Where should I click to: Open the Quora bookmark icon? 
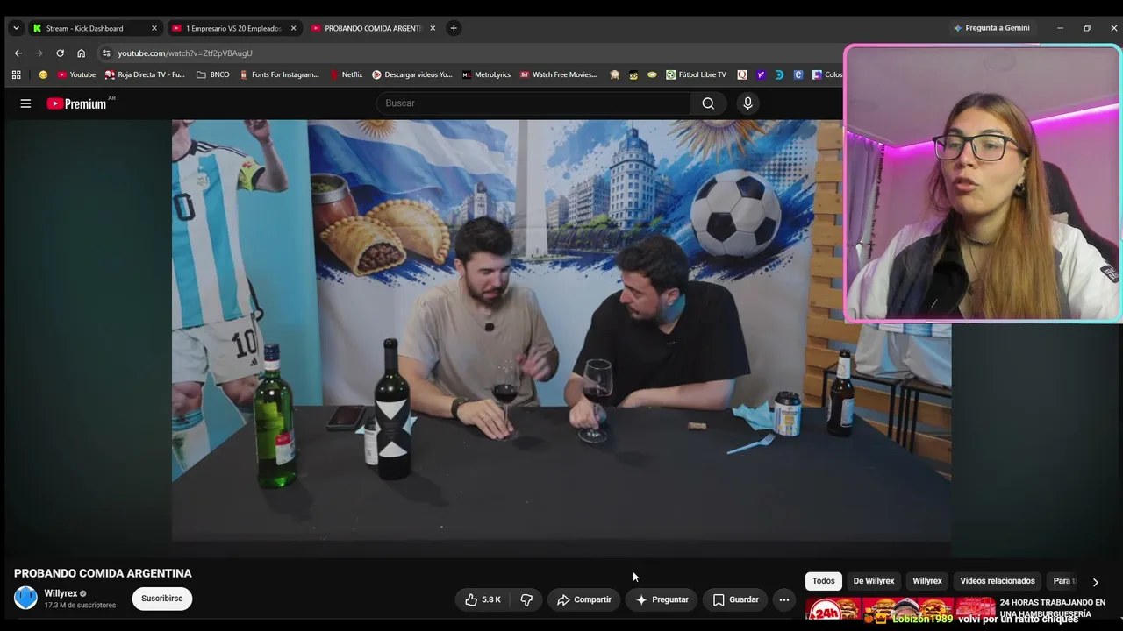[742, 74]
